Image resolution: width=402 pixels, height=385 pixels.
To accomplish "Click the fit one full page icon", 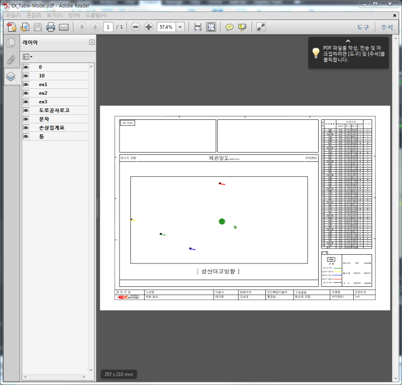I will click(x=211, y=27).
